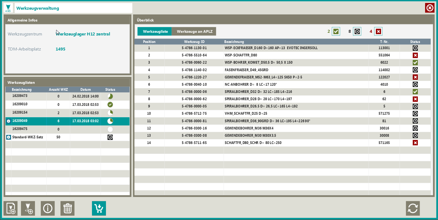Toggle the green checkmark filter in Überblick

click(x=336, y=31)
